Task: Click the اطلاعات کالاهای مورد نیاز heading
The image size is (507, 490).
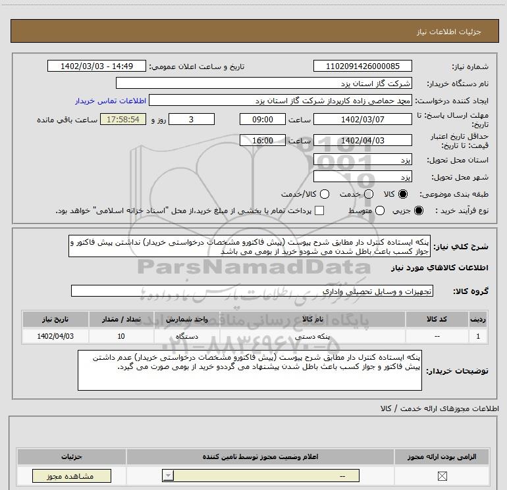Action: click(x=439, y=268)
